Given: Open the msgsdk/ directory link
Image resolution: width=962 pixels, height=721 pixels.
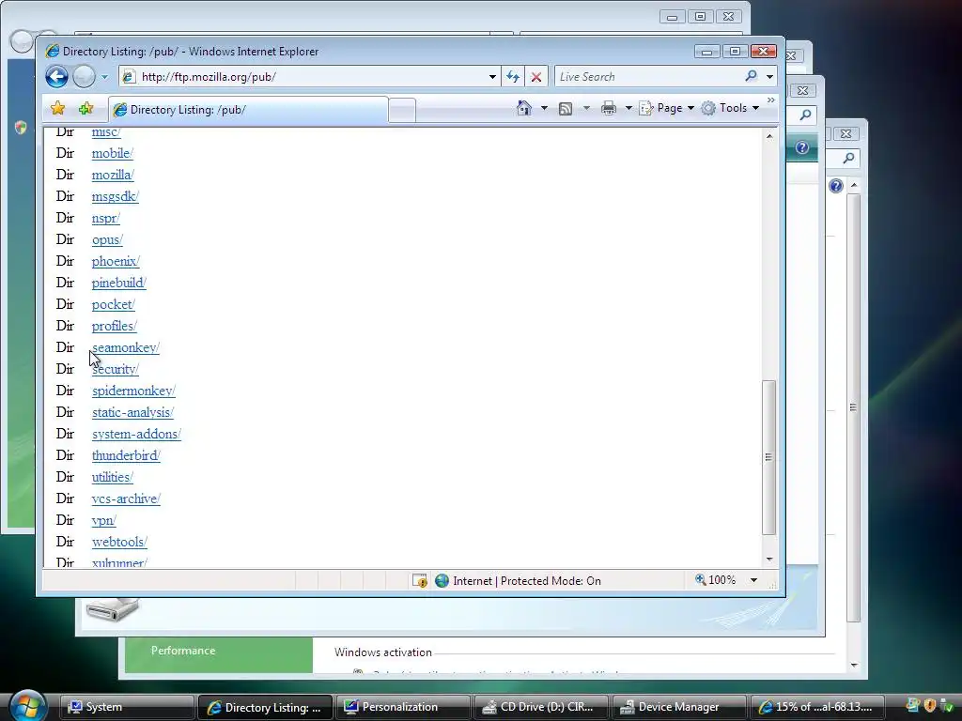Looking at the screenshot, I should click(116, 196).
